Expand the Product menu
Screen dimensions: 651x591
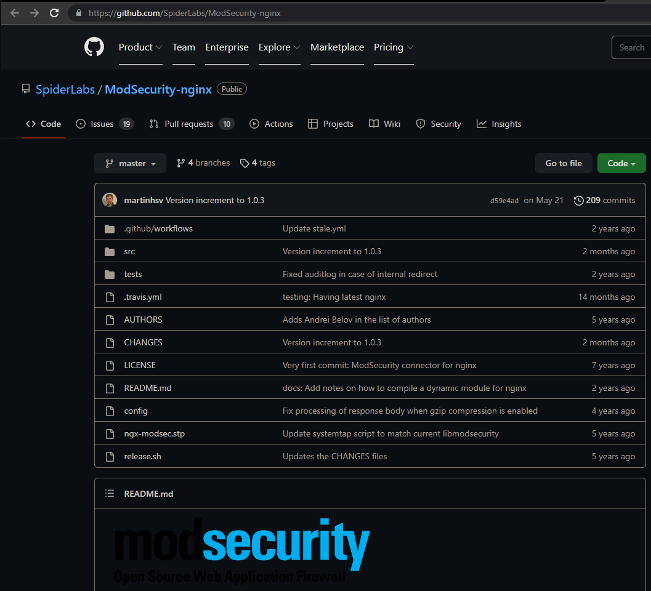140,47
